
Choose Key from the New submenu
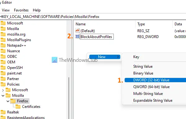[x=136, y=57]
